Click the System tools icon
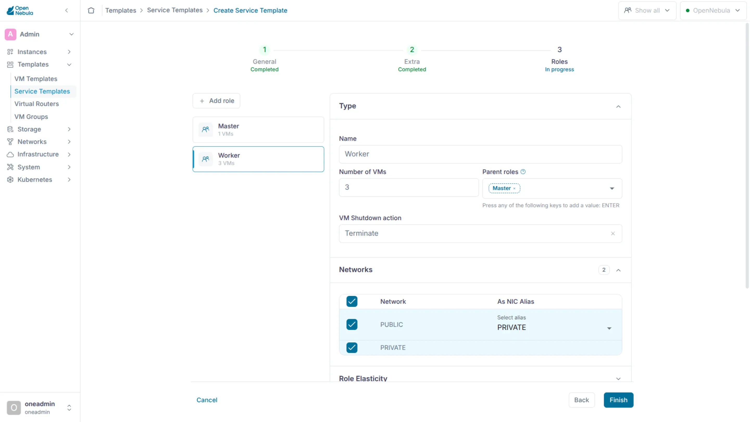 10,167
